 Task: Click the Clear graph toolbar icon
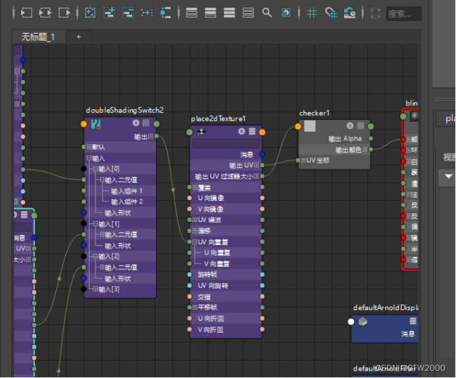90,13
